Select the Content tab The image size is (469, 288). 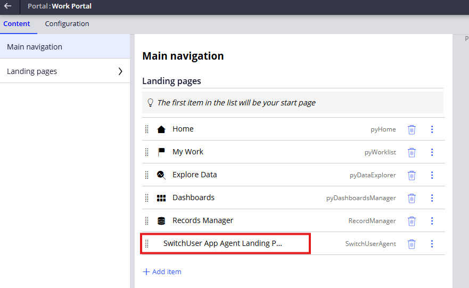tap(17, 24)
